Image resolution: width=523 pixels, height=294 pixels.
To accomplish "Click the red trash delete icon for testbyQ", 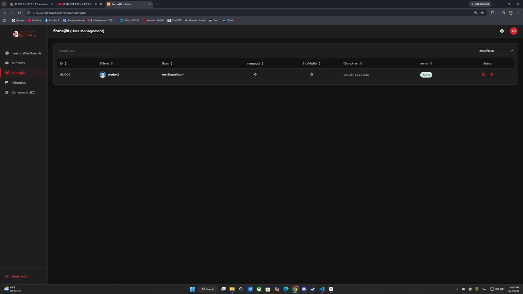I will coord(492,74).
